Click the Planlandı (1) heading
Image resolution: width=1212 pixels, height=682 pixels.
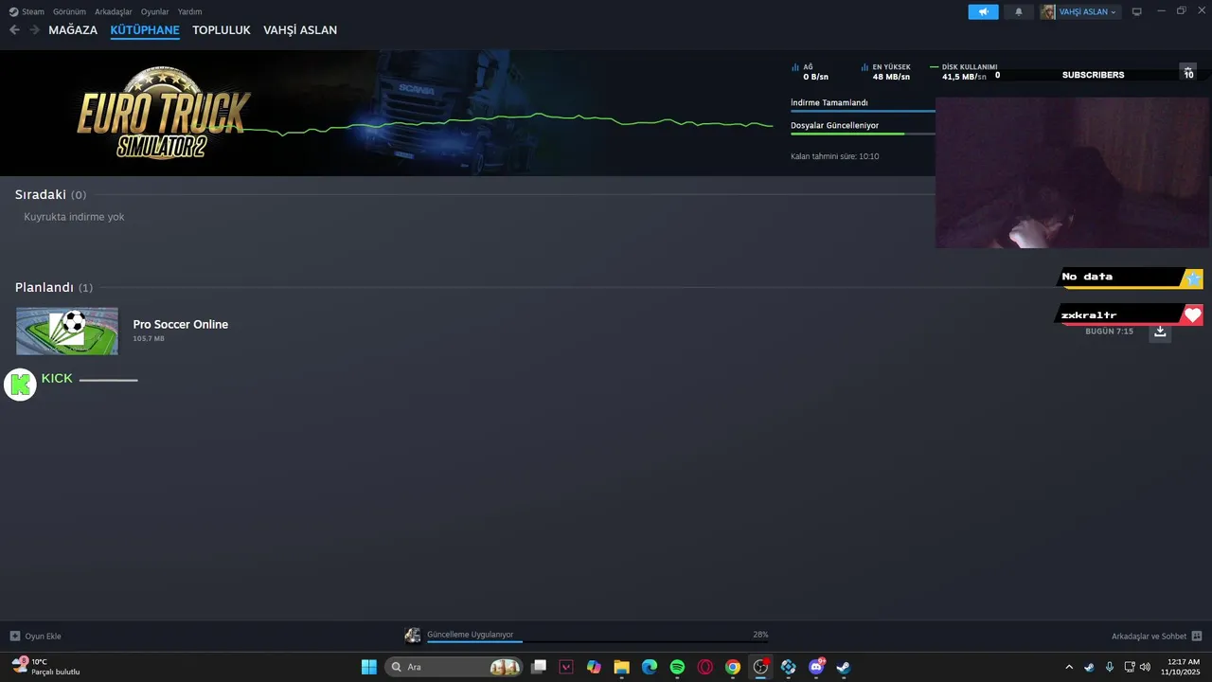tap(54, 287)
